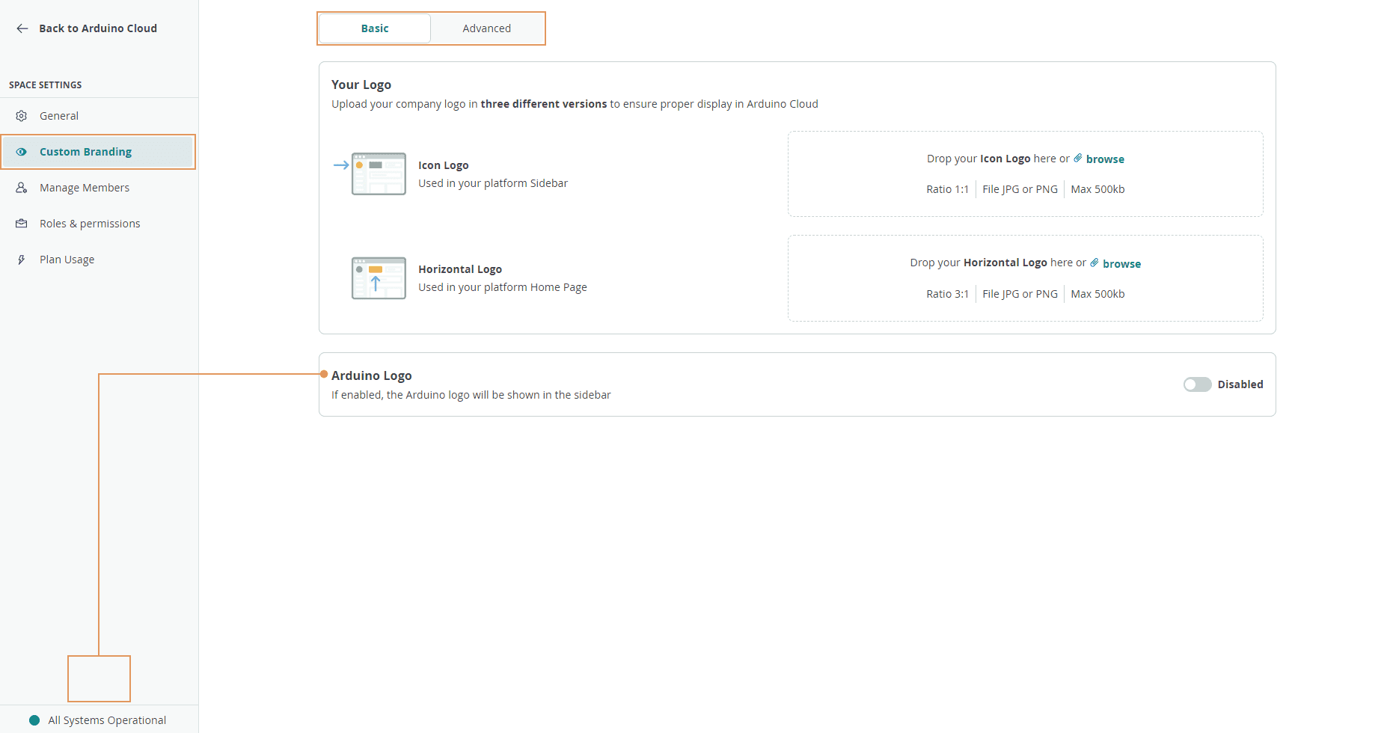Go to Back to Arduino Cloud text

pos(98,28)
